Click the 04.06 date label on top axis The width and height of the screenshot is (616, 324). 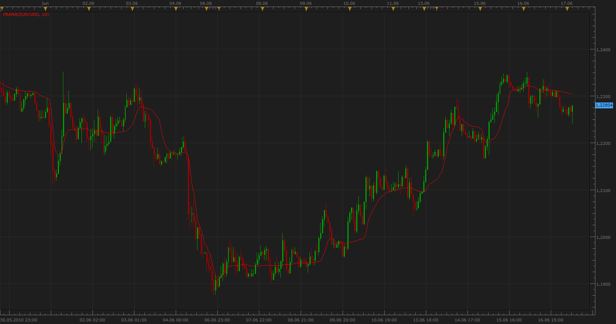tap(175, 3)
